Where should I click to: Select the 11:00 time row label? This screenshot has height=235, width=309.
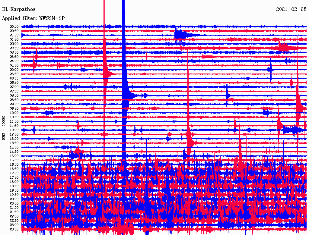(x=14, y=121)
